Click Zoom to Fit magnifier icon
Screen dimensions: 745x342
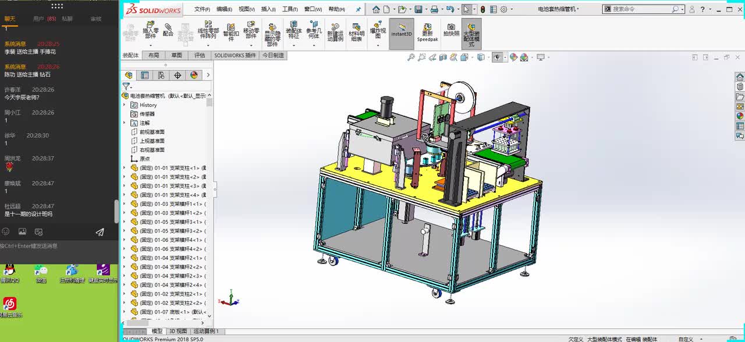[411, 57]
